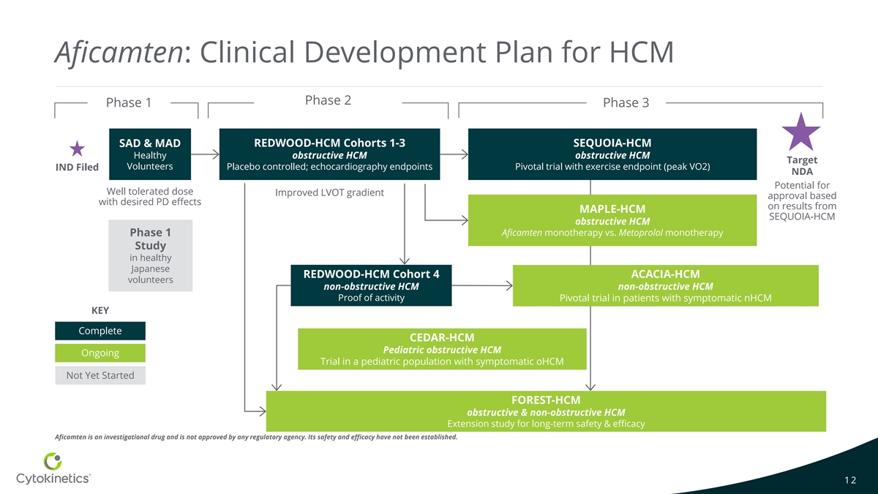
Task: Click 'Trial in a pediatric population' text
Action: tap(442, 362)
